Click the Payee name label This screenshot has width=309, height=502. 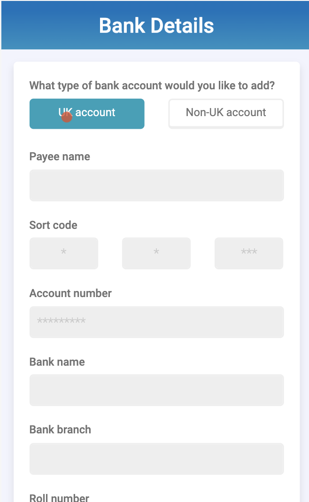[x=60, y=157]
